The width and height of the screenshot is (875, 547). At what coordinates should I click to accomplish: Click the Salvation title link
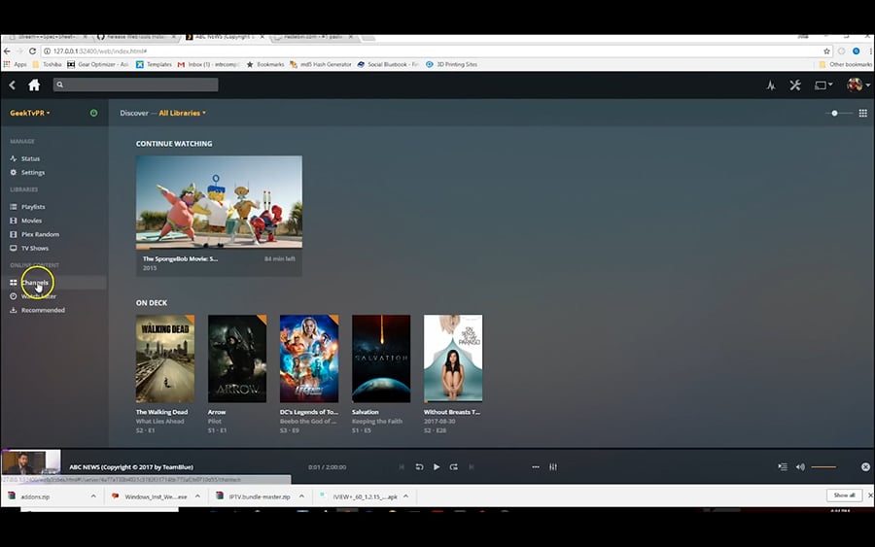click(365, 412)
